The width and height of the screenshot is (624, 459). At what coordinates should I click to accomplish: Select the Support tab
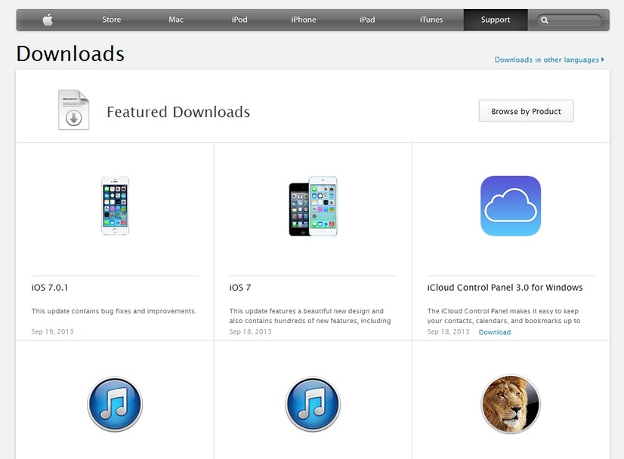tap(496, 20)
